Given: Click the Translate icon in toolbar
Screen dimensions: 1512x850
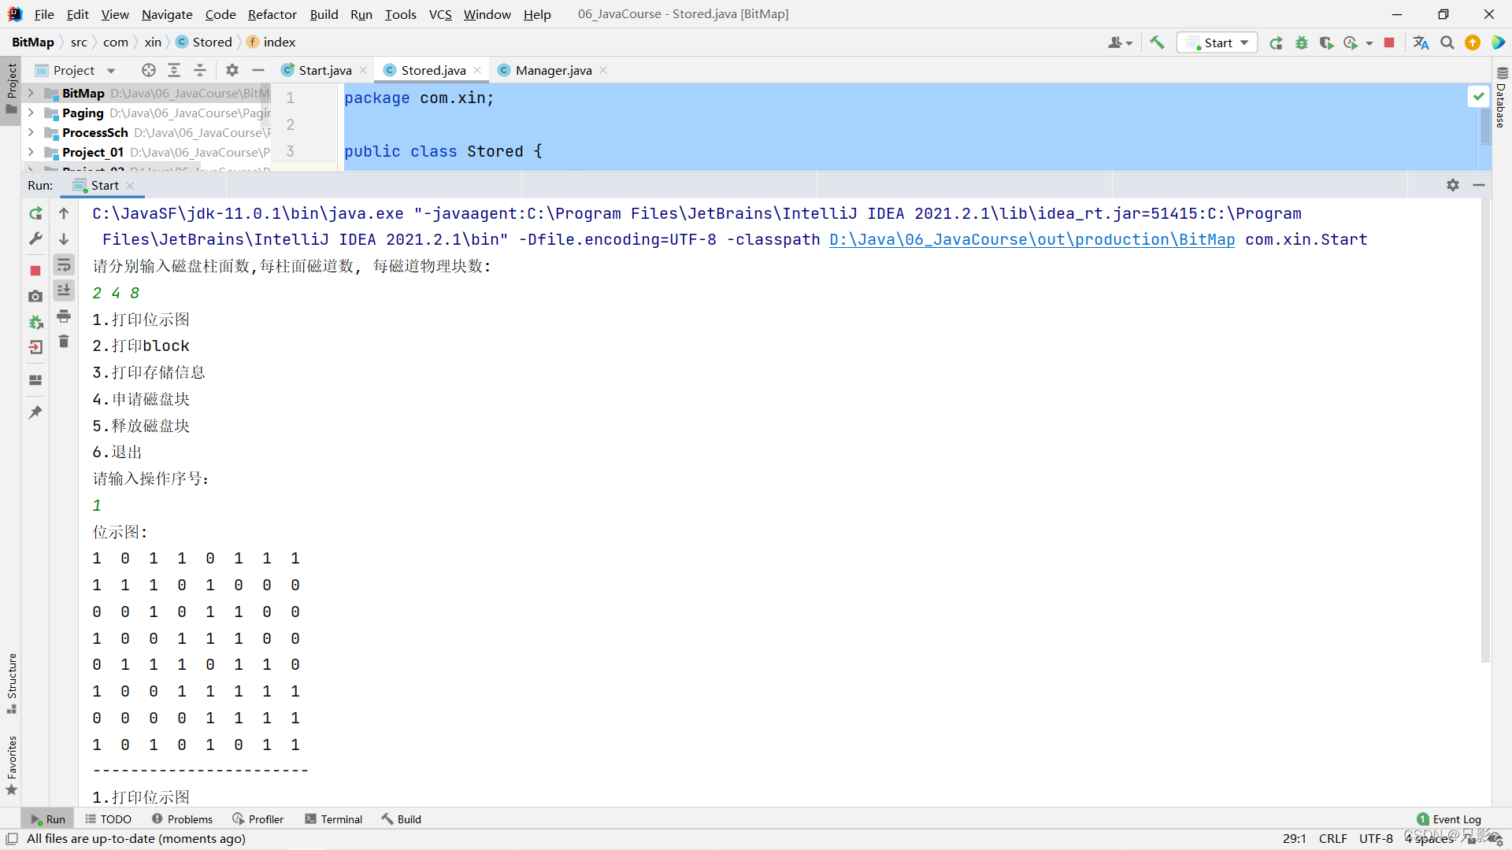Looking at the screenshot, I should click(x=1421, y=42).
